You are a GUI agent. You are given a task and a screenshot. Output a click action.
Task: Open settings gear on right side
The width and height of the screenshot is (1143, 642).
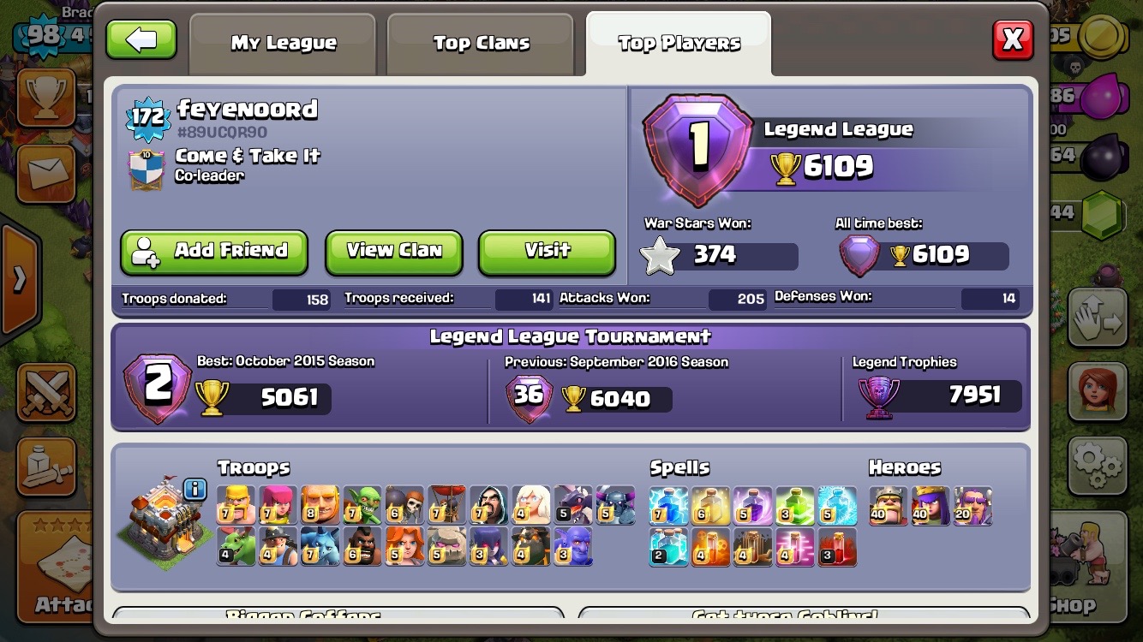pos(1097,466)
